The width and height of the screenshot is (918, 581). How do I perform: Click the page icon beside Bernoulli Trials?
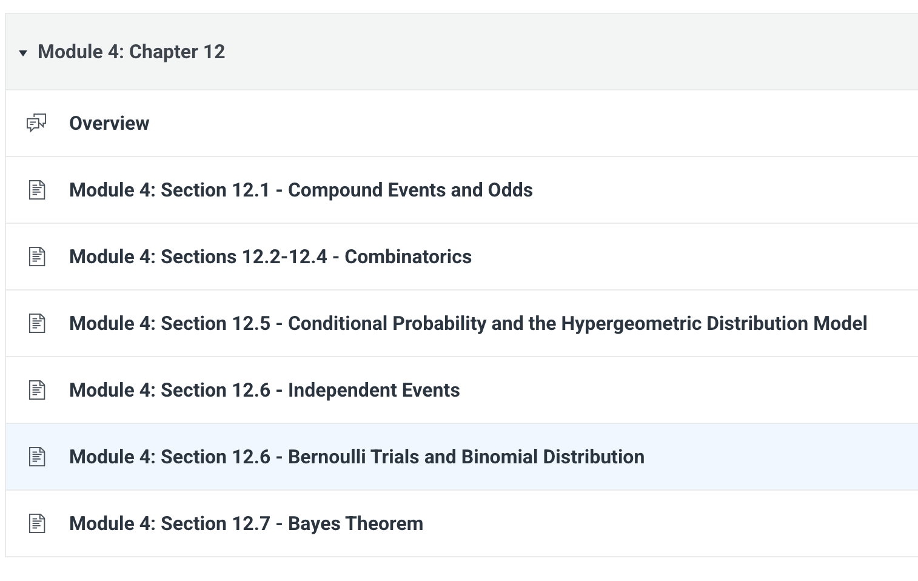click(37, 457)
